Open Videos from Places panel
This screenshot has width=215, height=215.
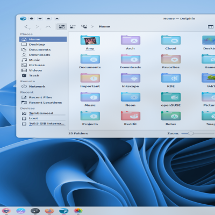[43, 70]
